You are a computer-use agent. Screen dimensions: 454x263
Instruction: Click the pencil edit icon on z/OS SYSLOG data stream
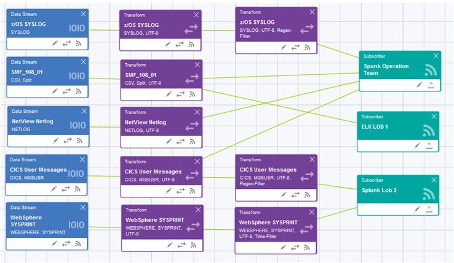tap(55, 44)
